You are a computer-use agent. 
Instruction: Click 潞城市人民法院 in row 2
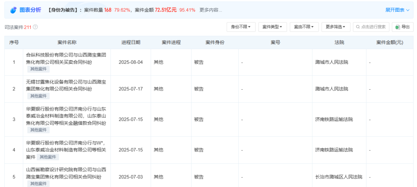(331, 89)
